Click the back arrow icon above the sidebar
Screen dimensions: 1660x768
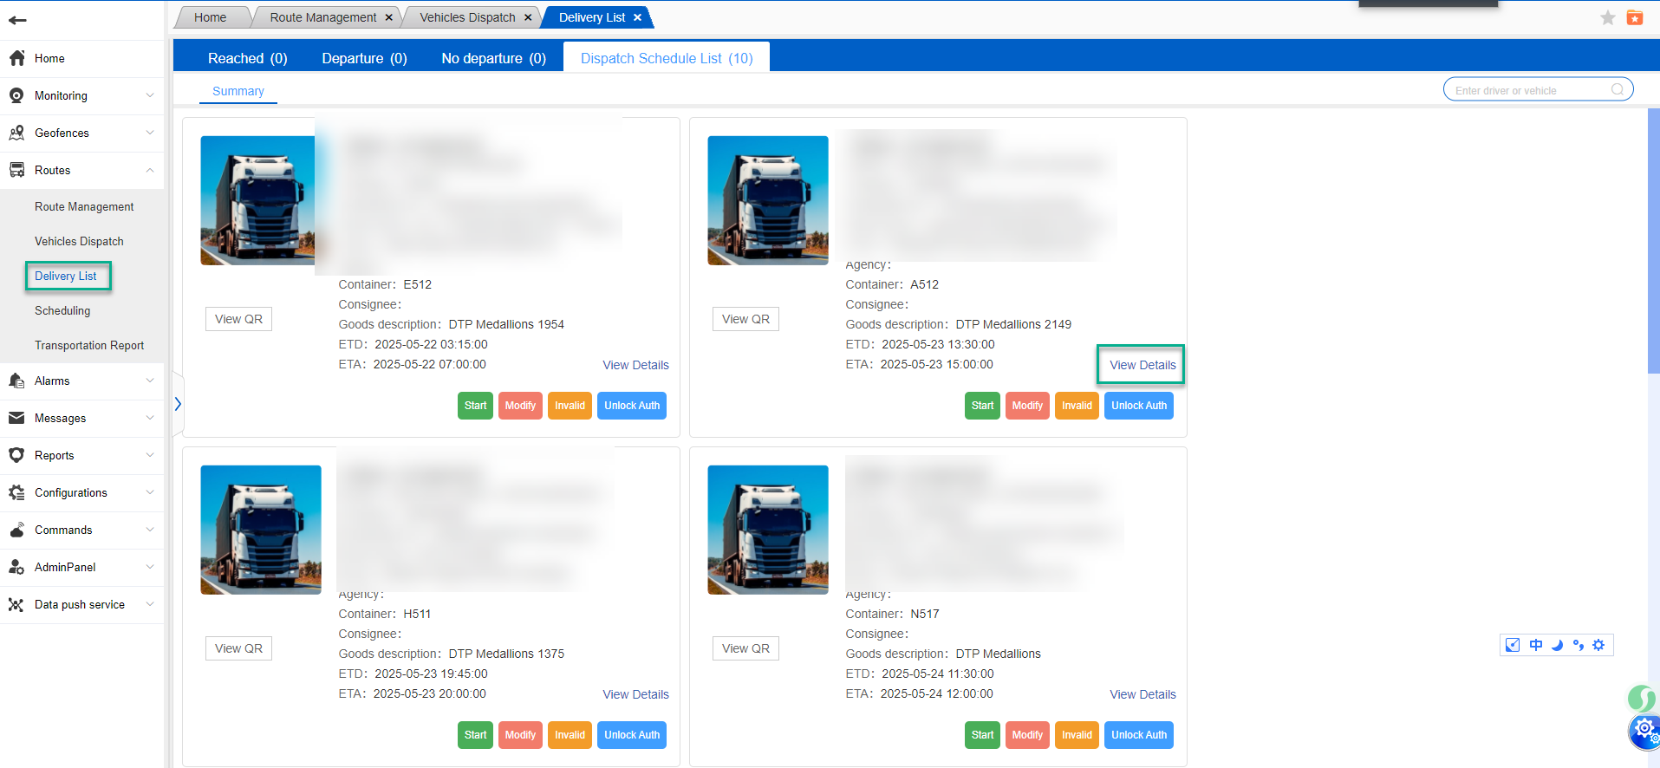(17, 20)
